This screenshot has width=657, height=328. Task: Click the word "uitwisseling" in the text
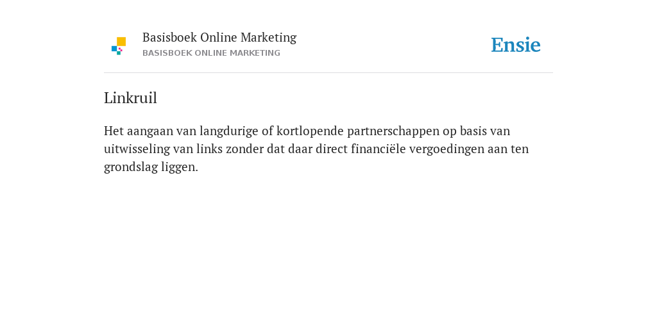point(137,149)
